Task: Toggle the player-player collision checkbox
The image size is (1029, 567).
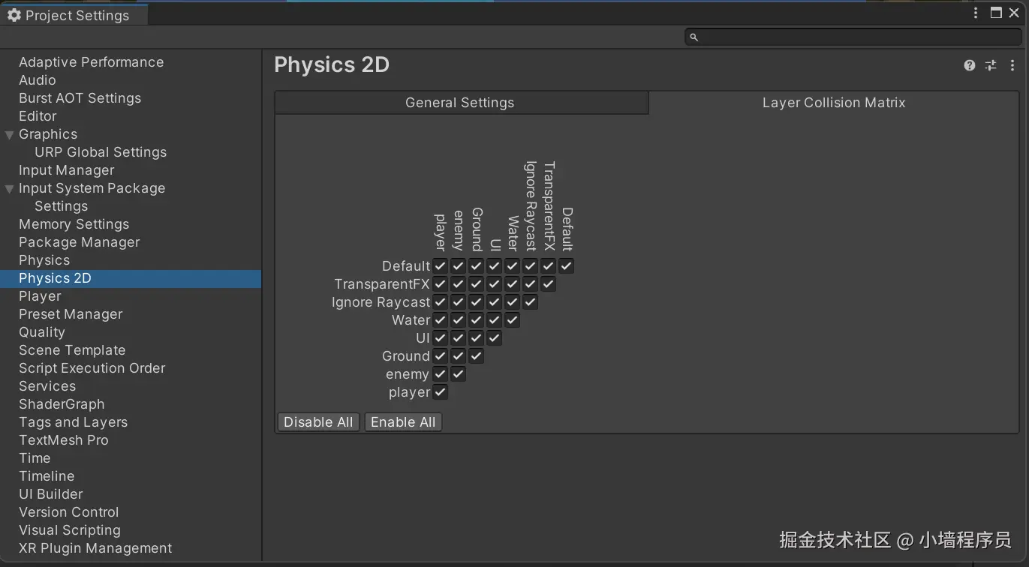Action: 441,392
